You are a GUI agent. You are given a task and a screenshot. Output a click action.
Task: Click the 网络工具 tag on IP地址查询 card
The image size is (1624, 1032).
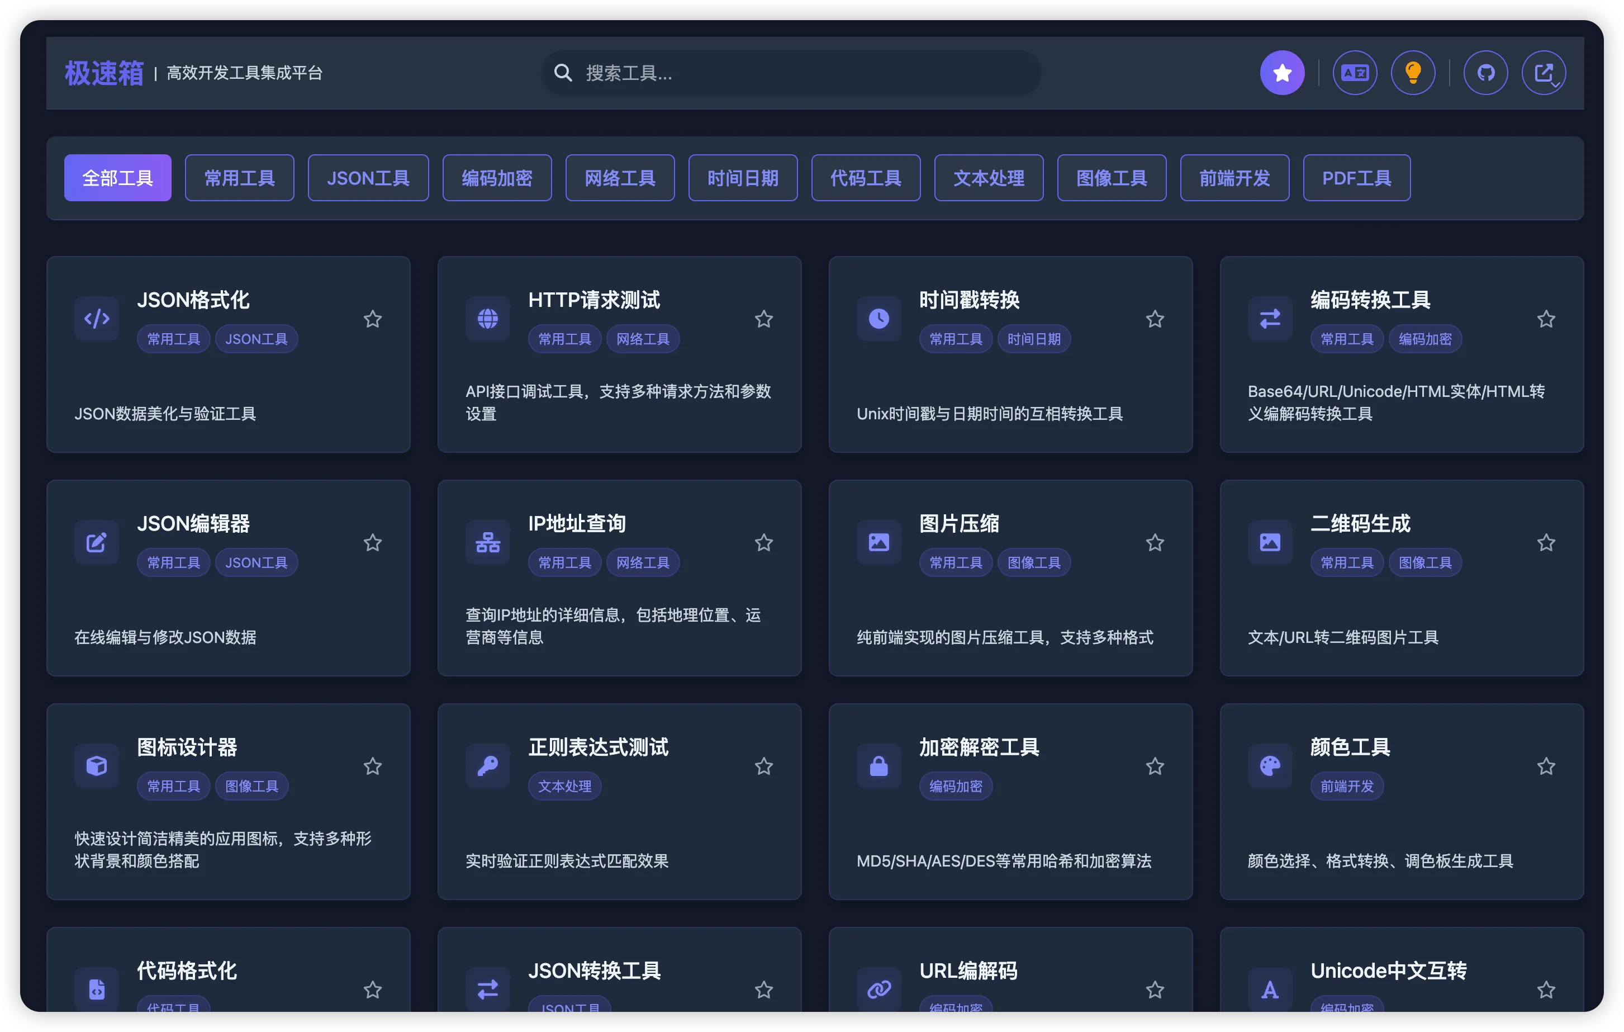643,562
